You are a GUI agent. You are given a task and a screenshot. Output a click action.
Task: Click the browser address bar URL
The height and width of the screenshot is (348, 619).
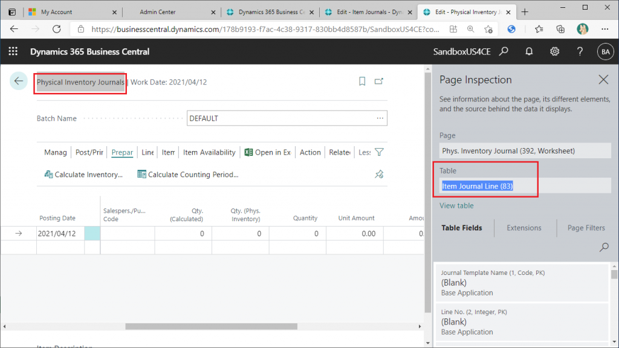(x=265, y=29)
